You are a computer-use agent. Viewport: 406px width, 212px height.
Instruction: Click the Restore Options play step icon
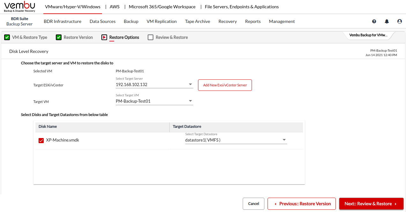coord(104,37)
